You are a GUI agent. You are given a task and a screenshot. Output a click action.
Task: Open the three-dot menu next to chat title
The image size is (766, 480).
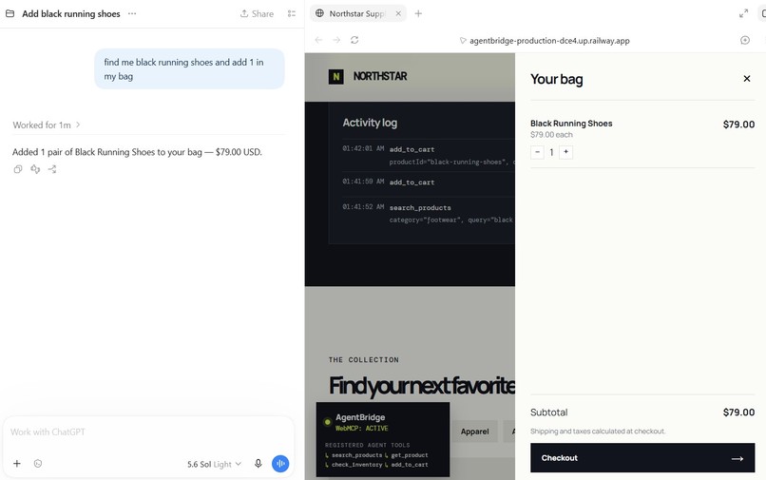coord(132,13)
